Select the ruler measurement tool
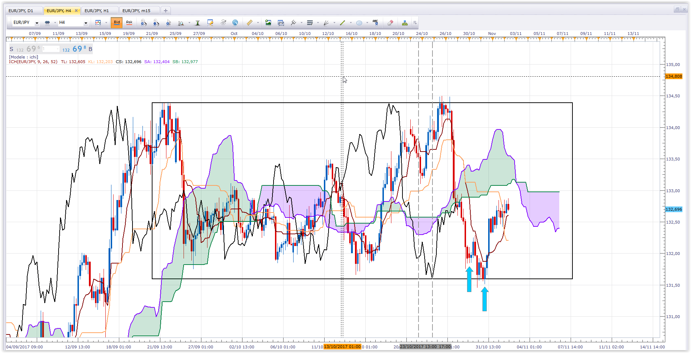Viewport: 691px width, 353px height. [250, 23]
